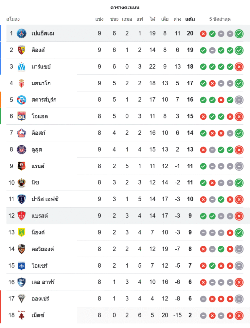
Task: Click the Strasbourg club logo
Action: (x=22, y=100)
